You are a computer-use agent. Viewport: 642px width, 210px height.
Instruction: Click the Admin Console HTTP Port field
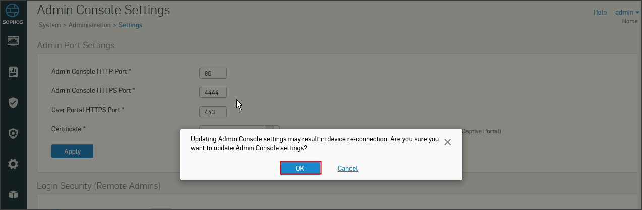213,73
